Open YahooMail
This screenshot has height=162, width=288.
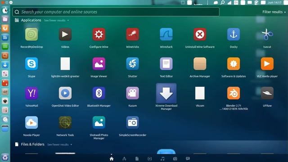(31, 93)
